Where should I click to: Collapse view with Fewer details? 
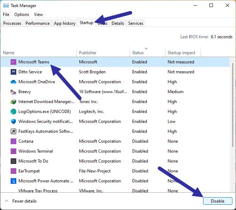click(x=21, y=201)
